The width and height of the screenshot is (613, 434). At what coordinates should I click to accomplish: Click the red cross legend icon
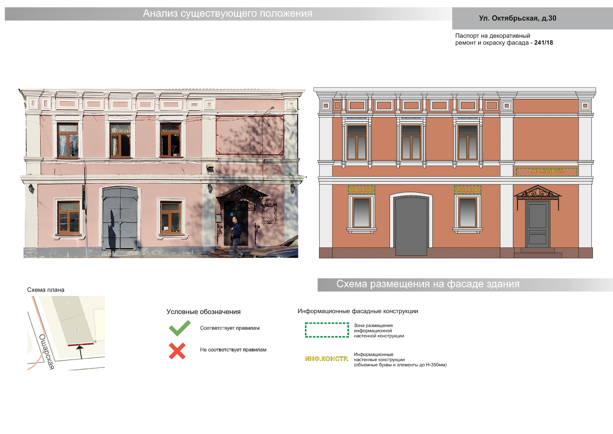177,351
